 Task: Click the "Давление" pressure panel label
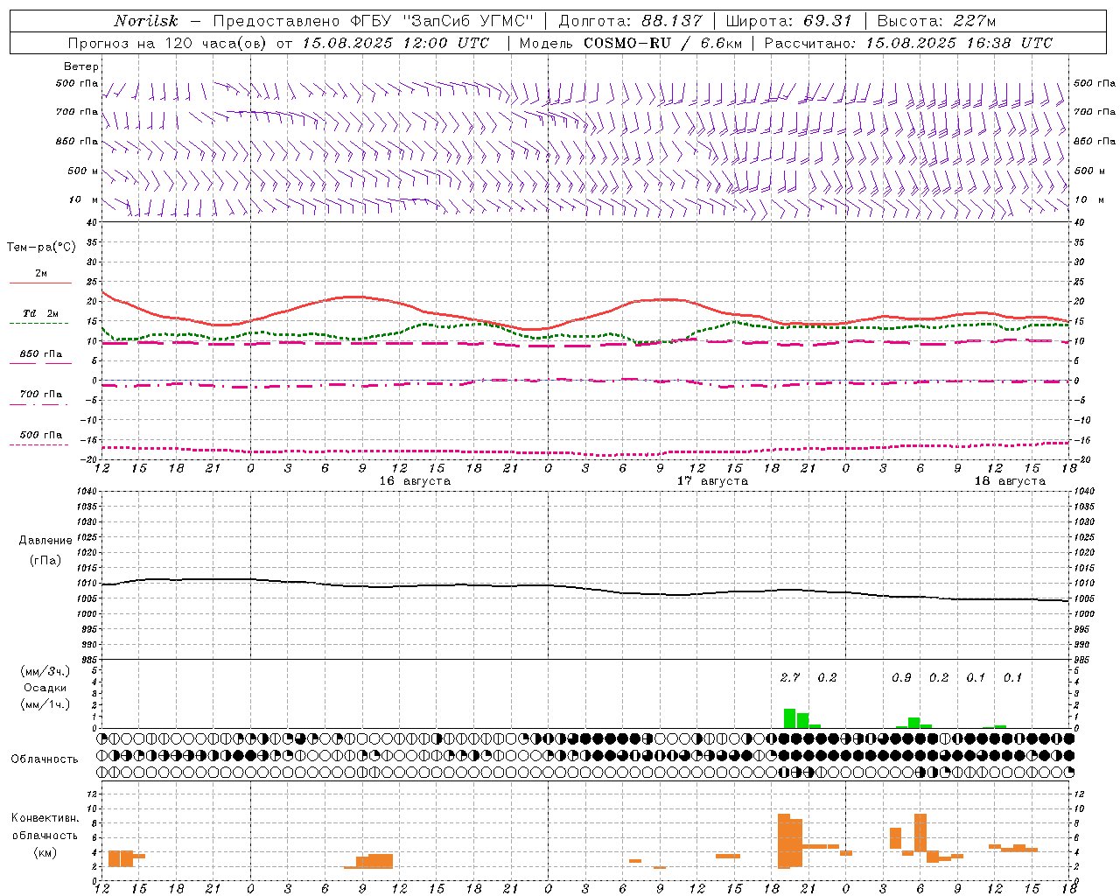point(45,541)
